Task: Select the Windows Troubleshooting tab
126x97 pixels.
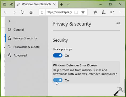Action: (36, 4)
